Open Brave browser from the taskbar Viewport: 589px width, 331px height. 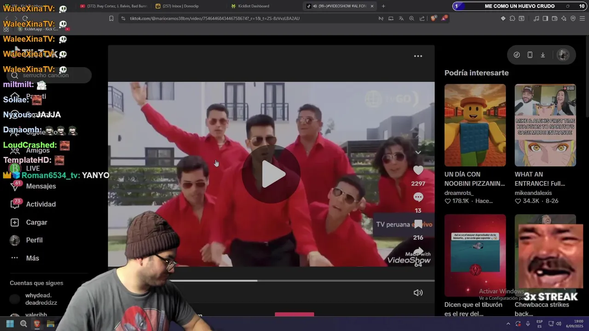click(37, 324)
